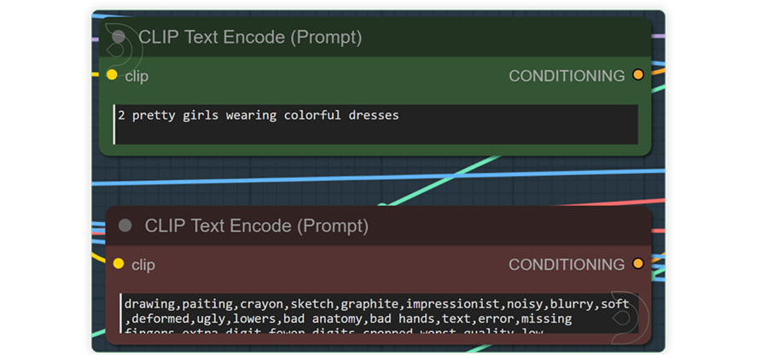Collapse the green CLIP Text Encode node
Image resolution: width=768 pixels, height=362 pixels.
tap(119, 37)
